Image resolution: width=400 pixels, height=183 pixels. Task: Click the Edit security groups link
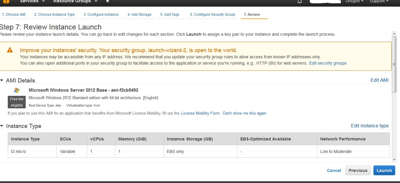tap(328, 63)
